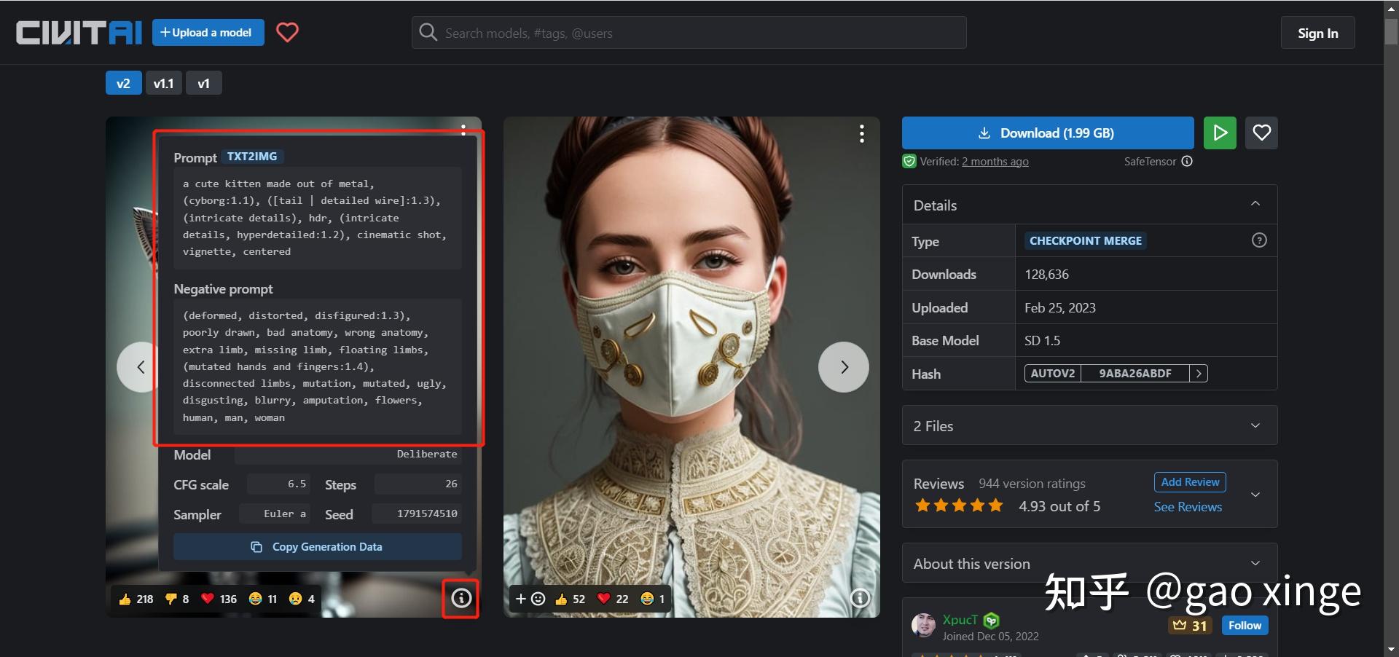The image size is (1399, 657).
Task: Like this model with the heart button
Action: click(x=1261, y=133)
